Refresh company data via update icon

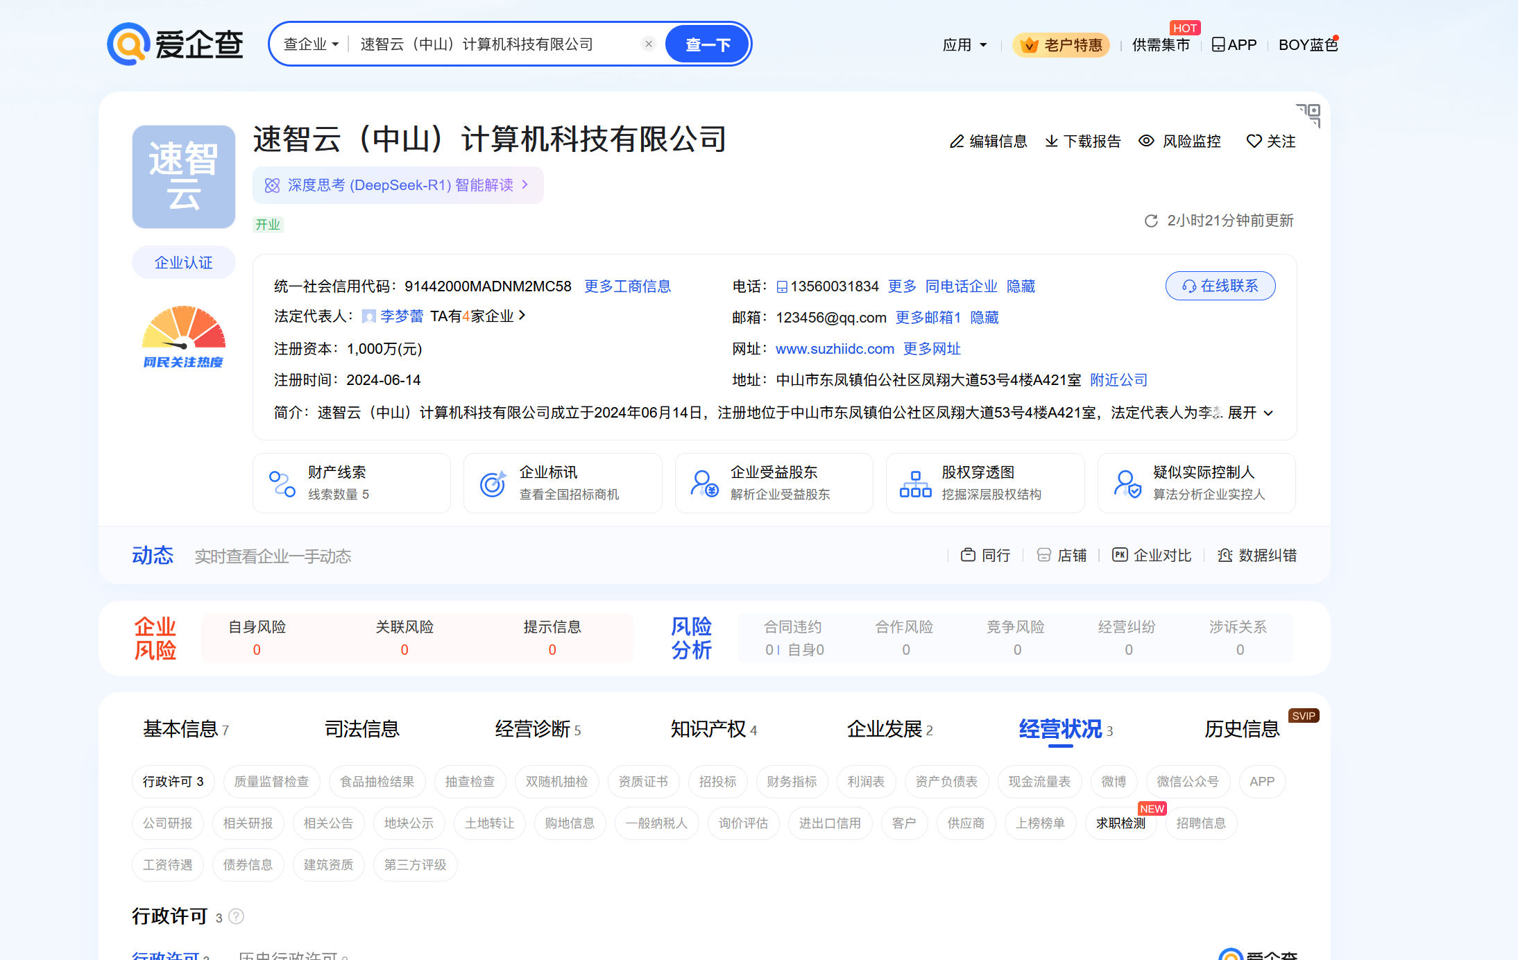click(x=1151, y=221)
